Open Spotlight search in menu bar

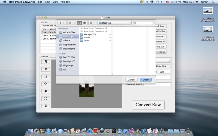213,2
